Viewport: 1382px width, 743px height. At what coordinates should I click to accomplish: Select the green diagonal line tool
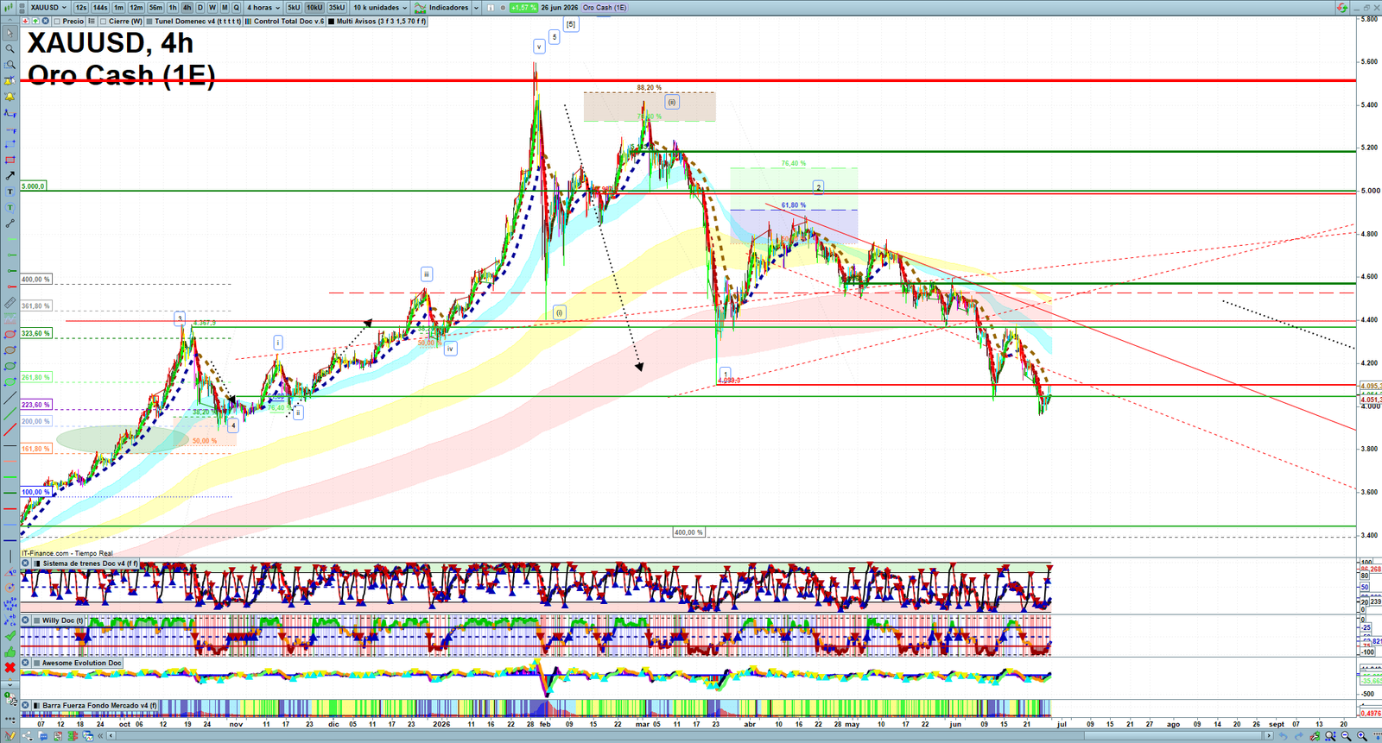[10, 414]
